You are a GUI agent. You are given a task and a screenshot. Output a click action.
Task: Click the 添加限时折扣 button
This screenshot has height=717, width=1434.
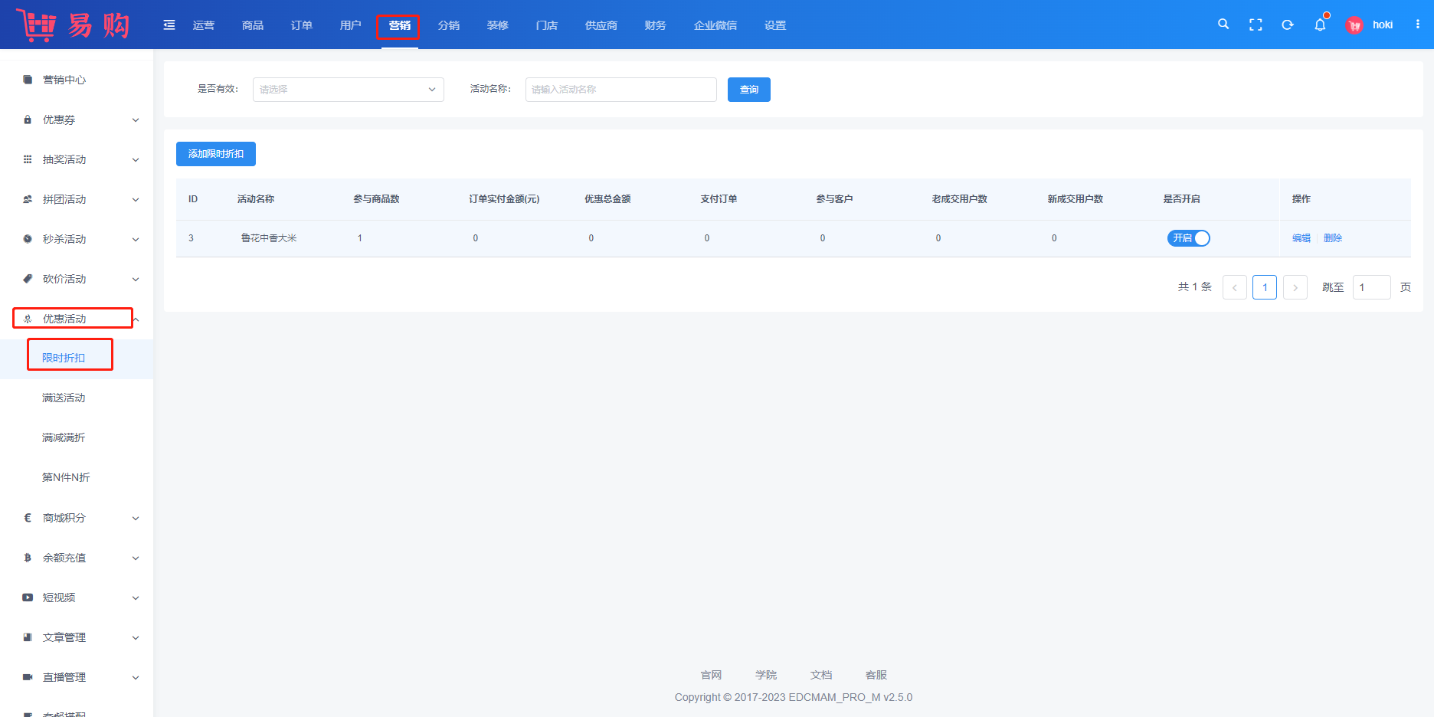(216, 154)
